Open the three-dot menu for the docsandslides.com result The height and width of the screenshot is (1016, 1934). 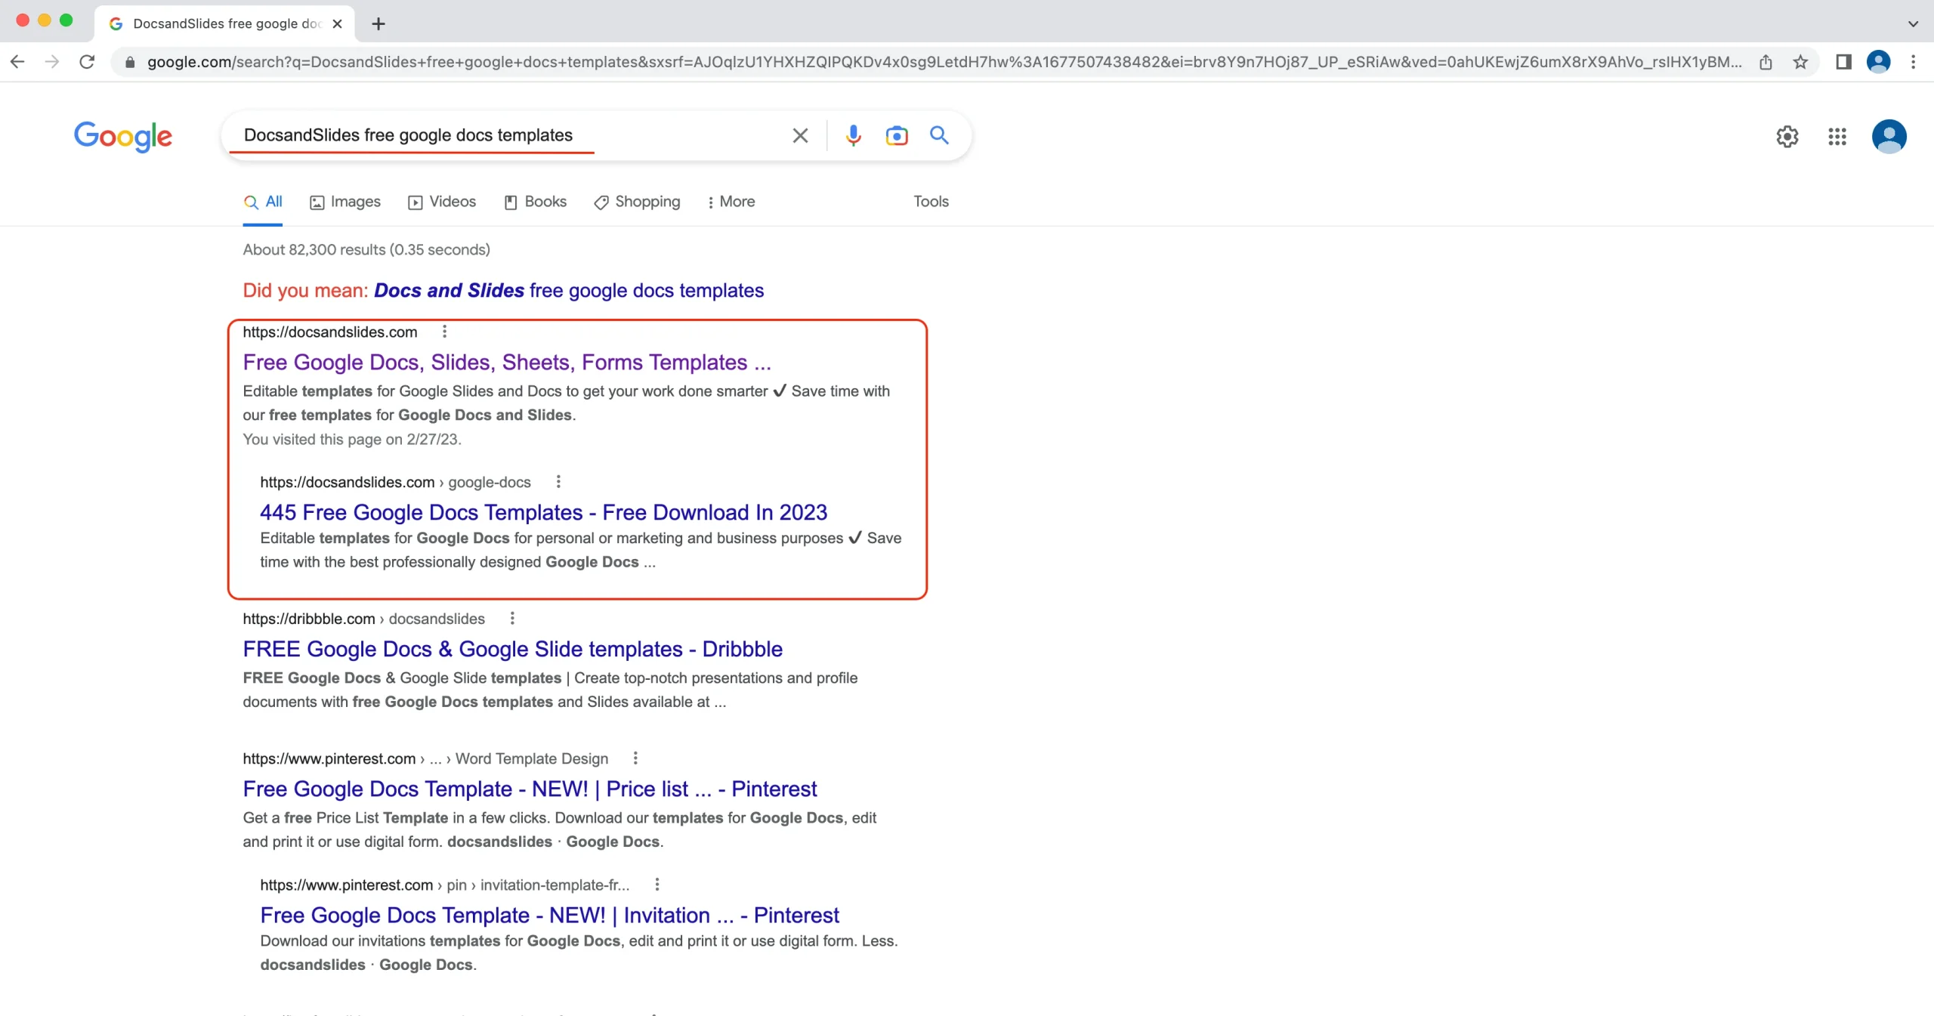444,331
